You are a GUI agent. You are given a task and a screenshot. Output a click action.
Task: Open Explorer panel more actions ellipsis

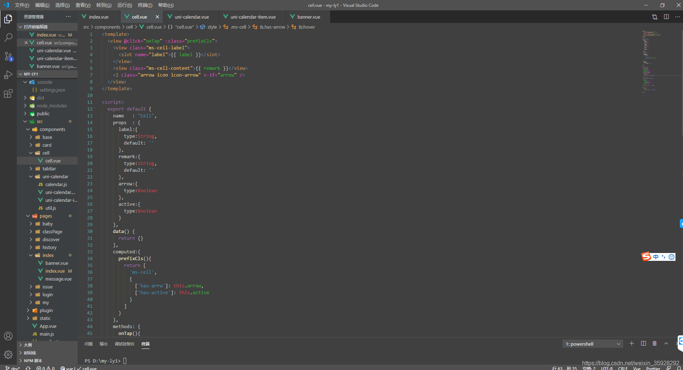click(68, 16)
